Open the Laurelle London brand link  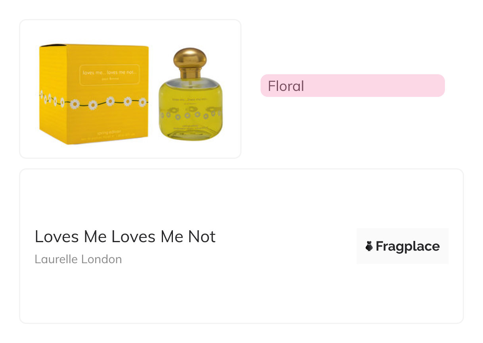[78, 259]
